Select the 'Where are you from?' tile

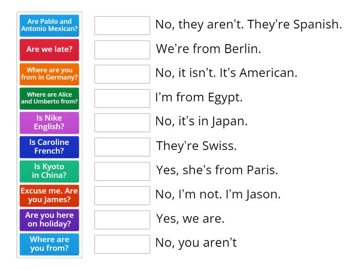tap(49, 244)
